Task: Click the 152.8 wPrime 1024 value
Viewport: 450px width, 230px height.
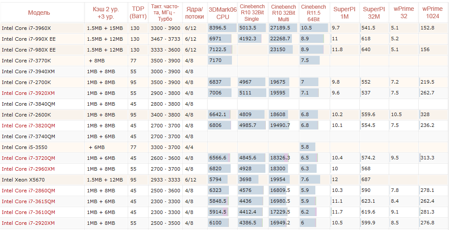Action: [x=427, y=28]
